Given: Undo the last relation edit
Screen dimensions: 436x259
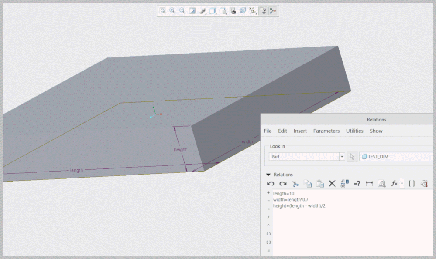Looking at the screenshot, I should (271, 184).
